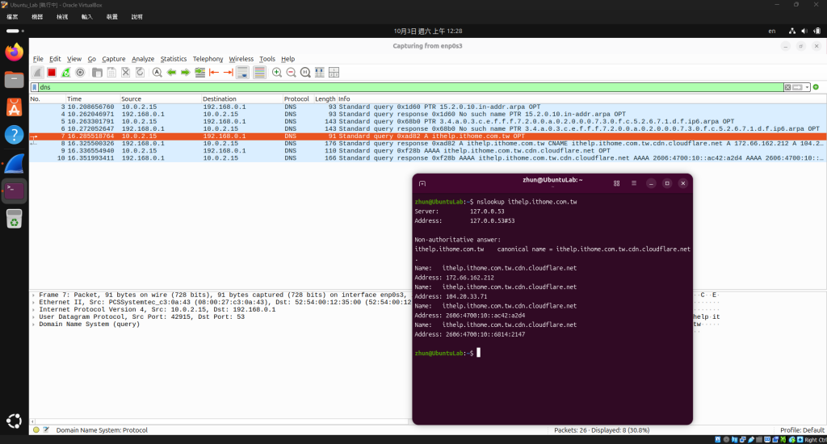This screenshot has height=444, width=827.
Task: Expand User Datagram Protocol row
Action: [33, 317]
